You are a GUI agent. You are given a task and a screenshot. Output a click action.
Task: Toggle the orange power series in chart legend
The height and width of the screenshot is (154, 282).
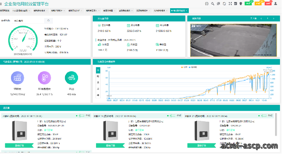(x=184, y=67)
